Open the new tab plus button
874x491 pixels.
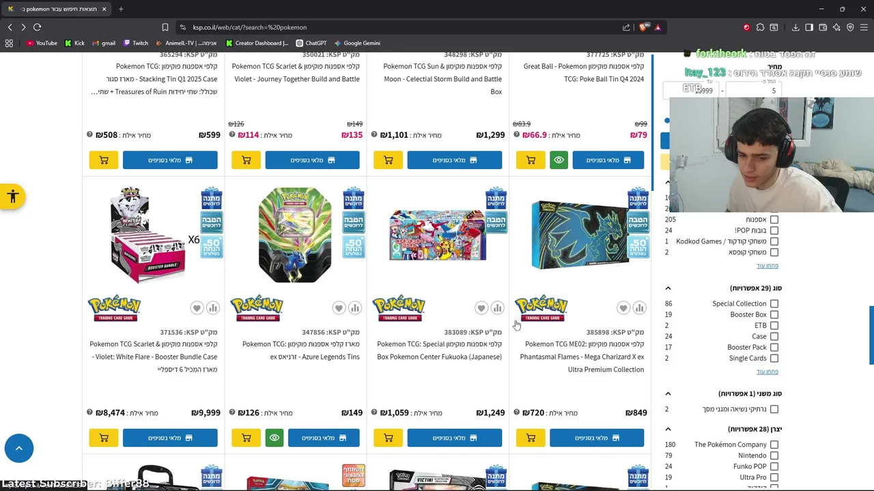121,9
